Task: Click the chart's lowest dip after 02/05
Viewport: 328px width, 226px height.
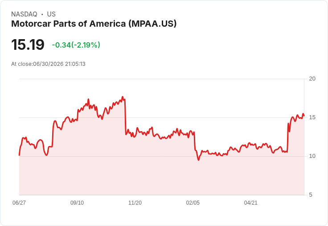Action: (x=198, y=160)
